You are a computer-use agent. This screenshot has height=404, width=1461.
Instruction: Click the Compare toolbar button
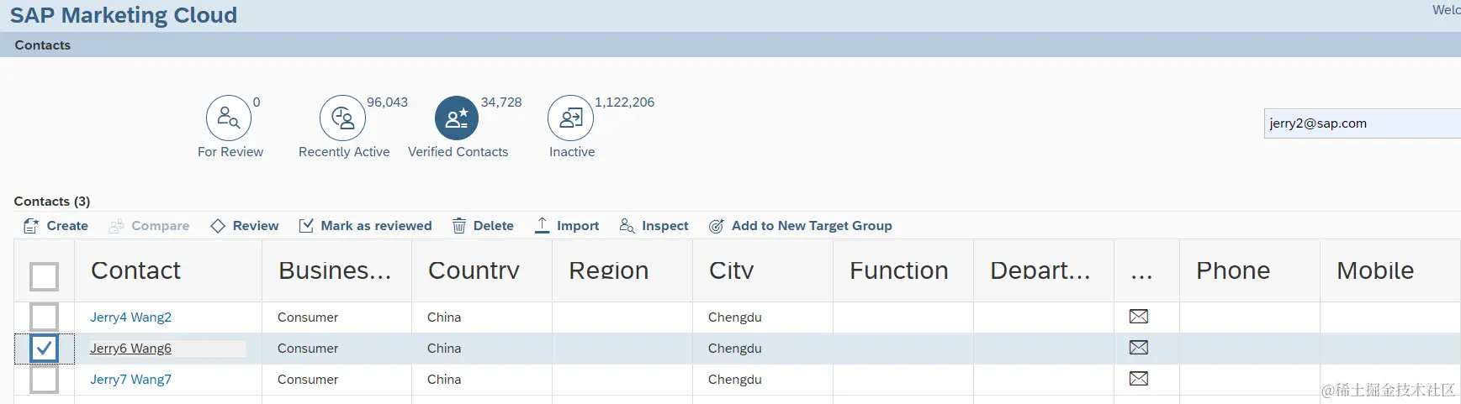pyautogui.click(x=150, y=226)
